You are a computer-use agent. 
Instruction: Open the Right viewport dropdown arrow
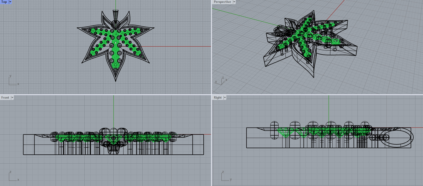click(x=225, y=98)
